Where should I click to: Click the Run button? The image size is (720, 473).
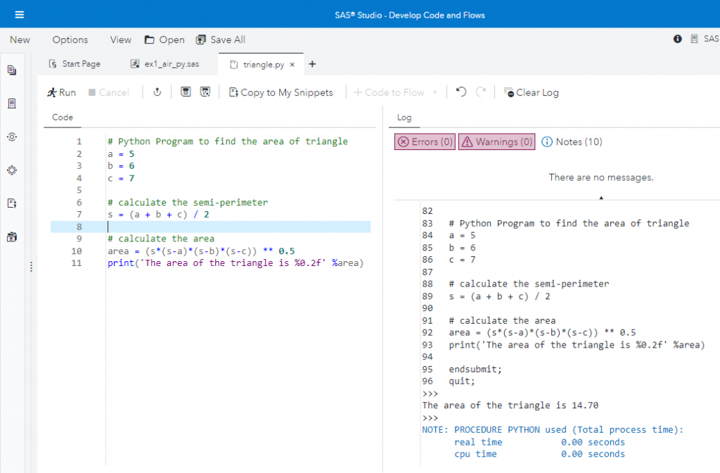click(61, 92)
